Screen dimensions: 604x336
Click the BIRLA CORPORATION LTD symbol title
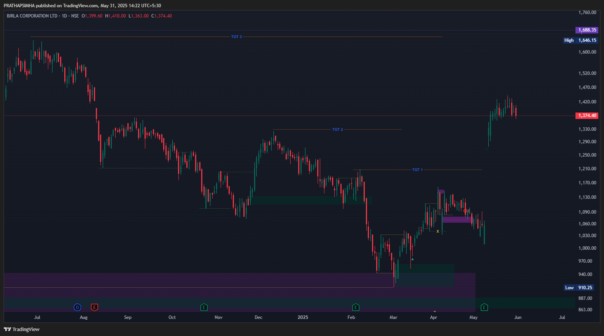(x=32, y=16)
